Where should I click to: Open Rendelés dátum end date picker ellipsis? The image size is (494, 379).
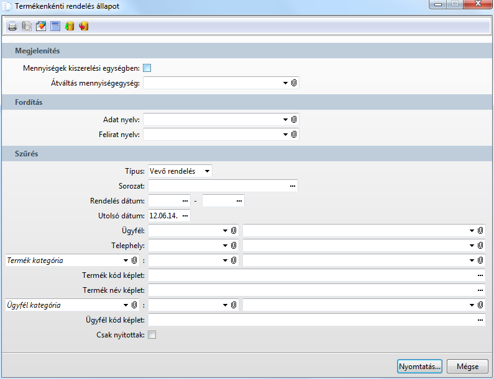coord(239,201)
